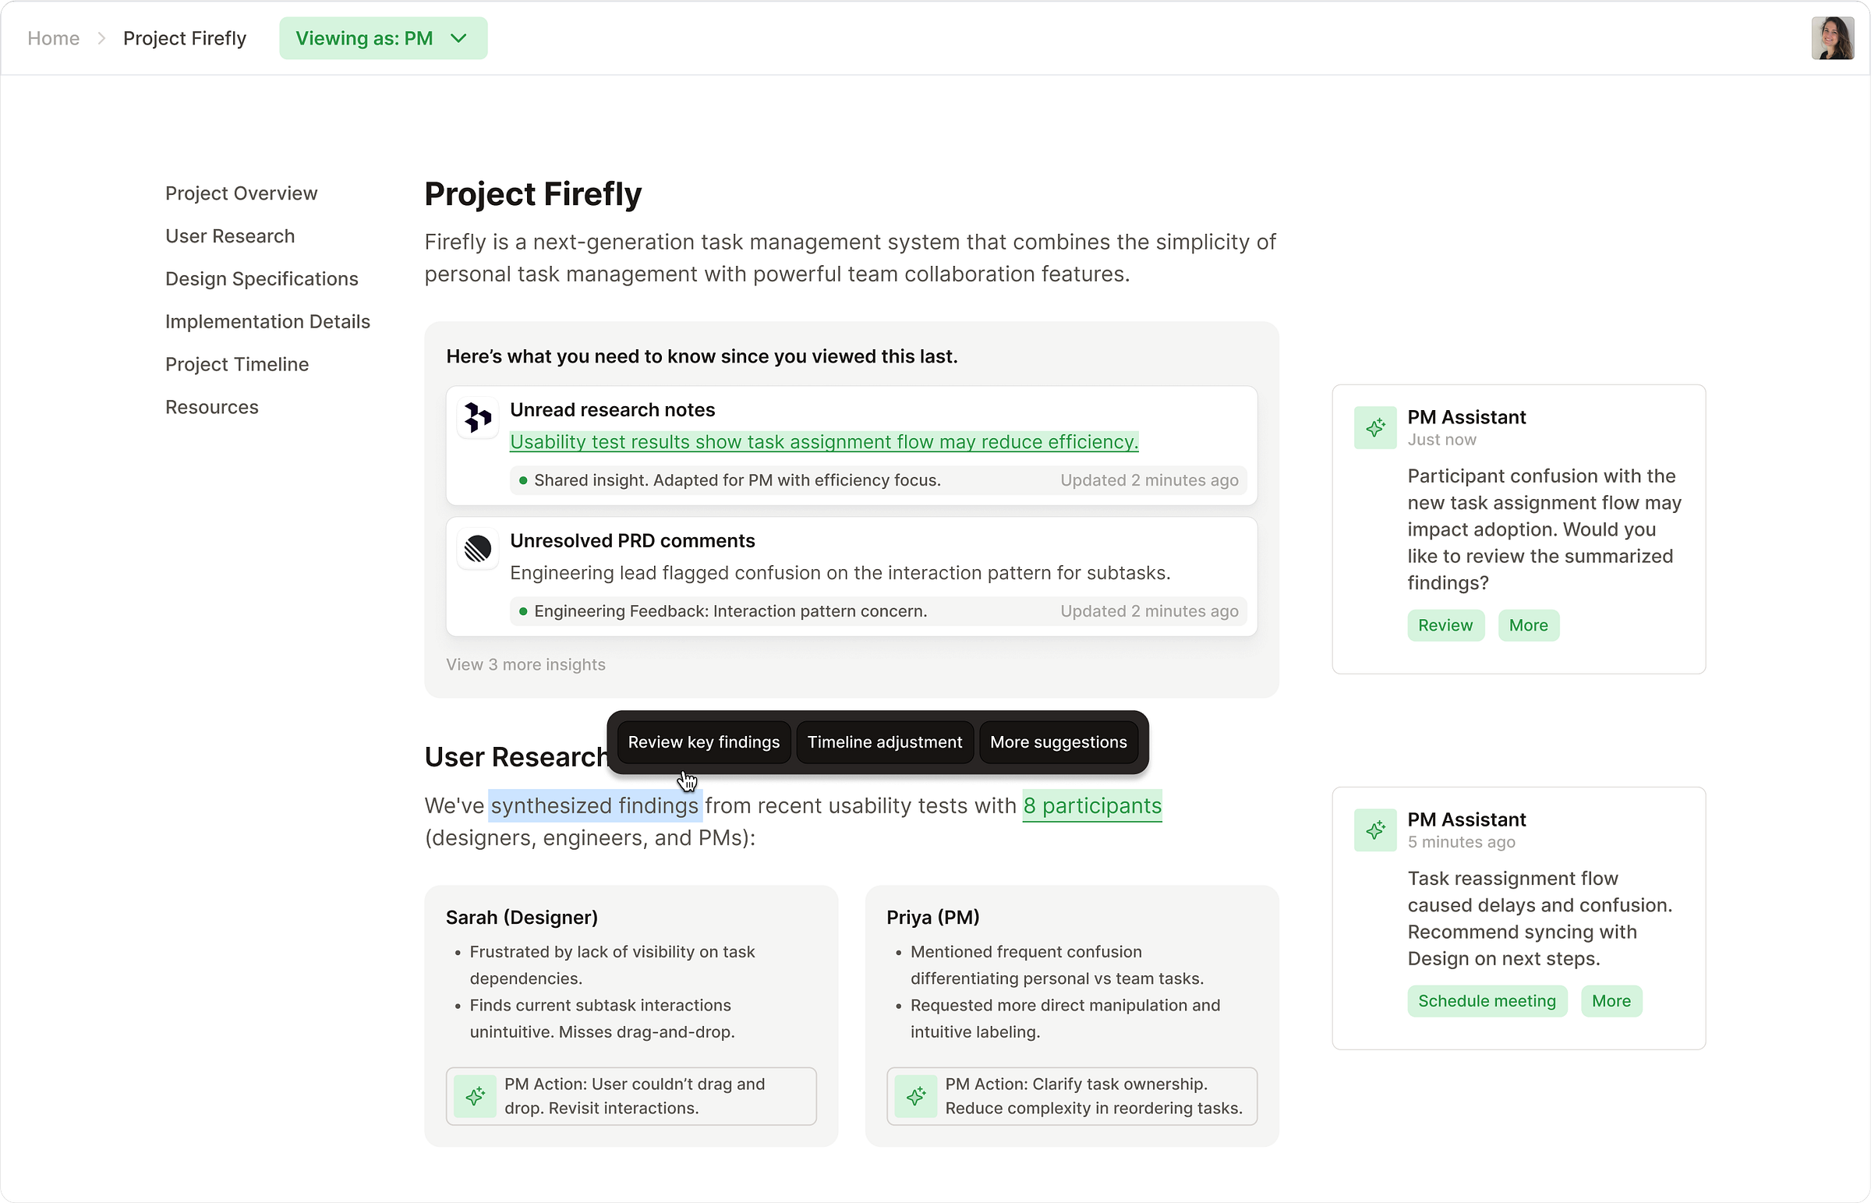Click More on the Just now assistant card
The height and width of the screenshot is (1203, 1871).
pos(1527,626)
